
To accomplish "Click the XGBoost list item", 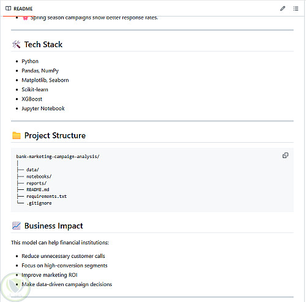I will coord(32,99).
